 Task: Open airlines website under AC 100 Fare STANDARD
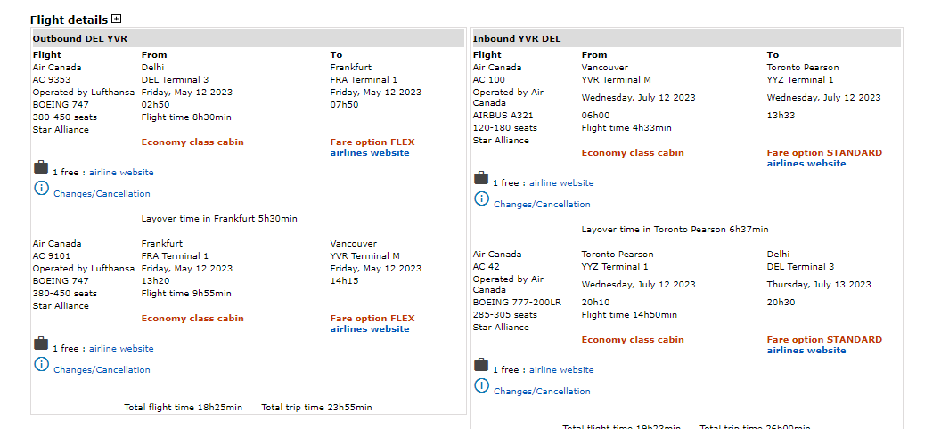806,164
